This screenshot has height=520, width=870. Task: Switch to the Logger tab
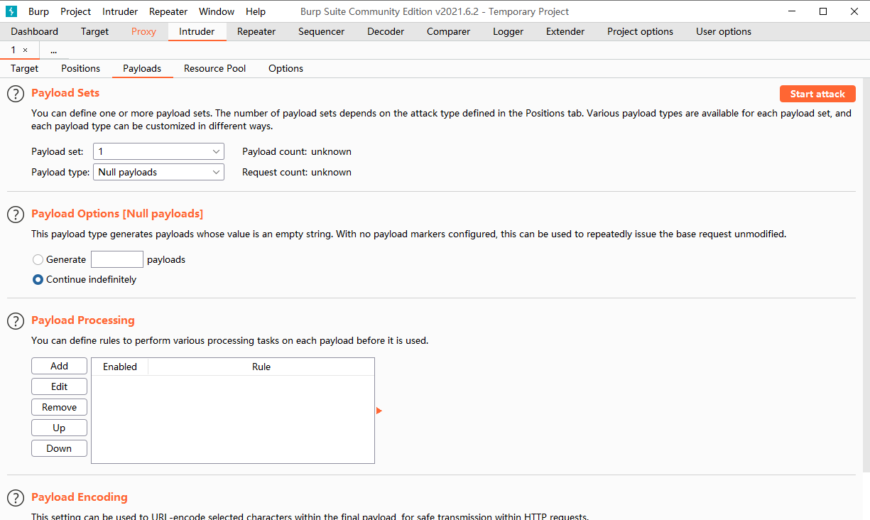(x=508, y=31)
